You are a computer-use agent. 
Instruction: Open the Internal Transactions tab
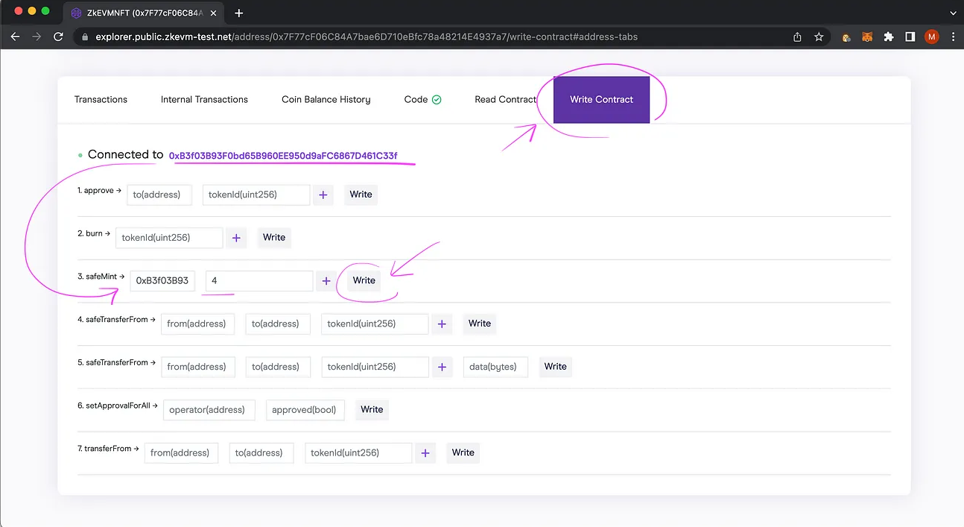204,100
